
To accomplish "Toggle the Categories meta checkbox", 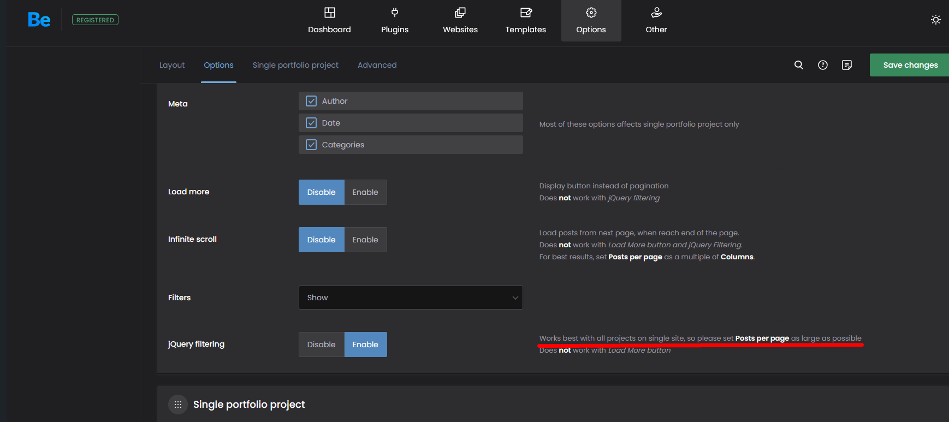I will click(x=311, y=145).
